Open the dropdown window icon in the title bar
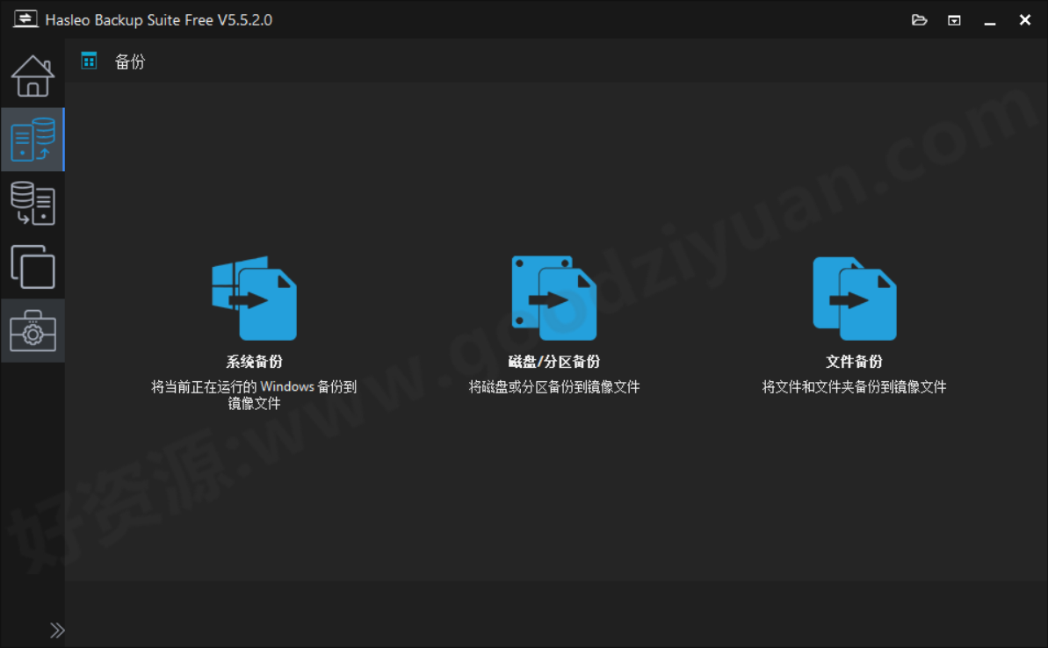The image size is (1048, 648). tap(954, 19)
